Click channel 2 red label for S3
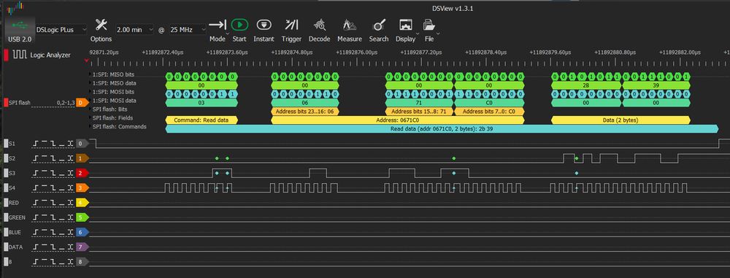This screenshot has height=278, width=730. click(82, 173)
